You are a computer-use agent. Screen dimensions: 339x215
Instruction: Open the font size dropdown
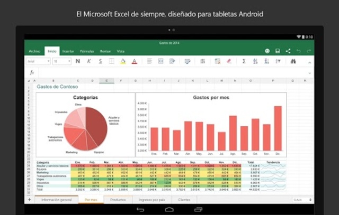(x=61, y=61)
